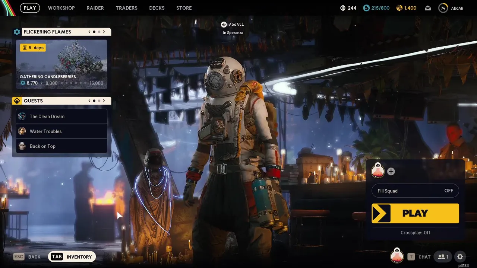The width and height of the screenshot is (477, 268).
Task: Click the level 74 badge icon
Action: 443,8
